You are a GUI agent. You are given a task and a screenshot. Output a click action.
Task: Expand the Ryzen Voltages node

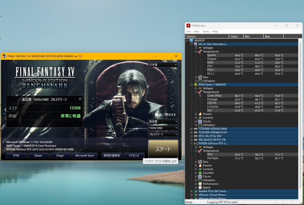pos(196,88)
